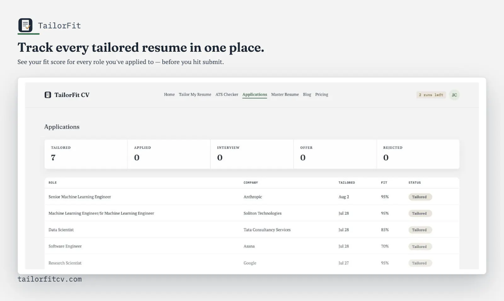Screen dimensions: 504x301
Task: Click the Tailored status badge for Anthropic
Action: (x=420, y=197)
